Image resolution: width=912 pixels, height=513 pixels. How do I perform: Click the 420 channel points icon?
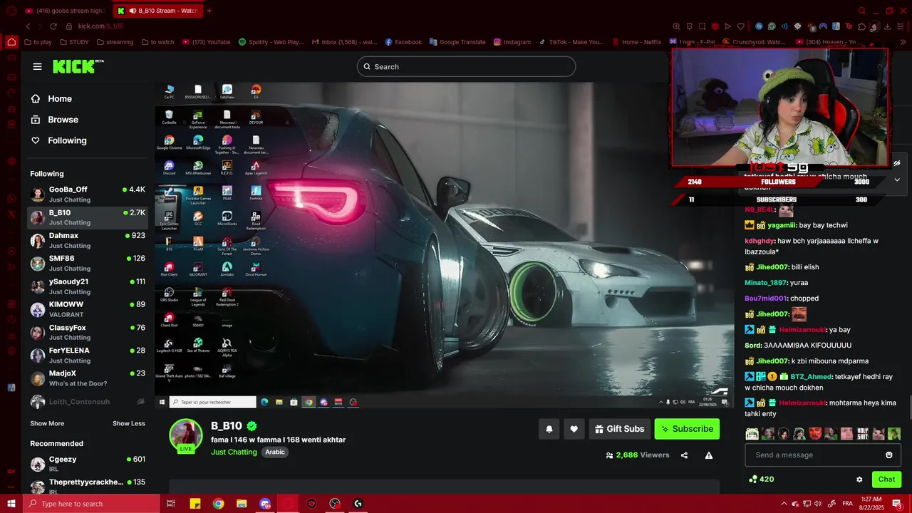coord(753,480)
